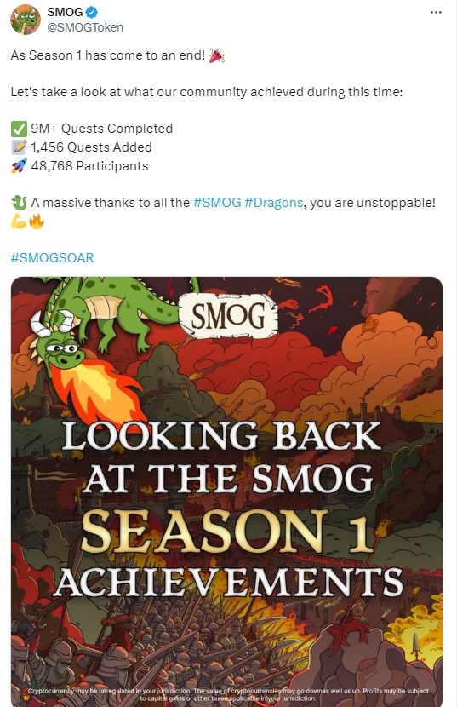Click the green checkmark emoji
The width and height of the screenshot is (457, 707).
tap(19, 129)
